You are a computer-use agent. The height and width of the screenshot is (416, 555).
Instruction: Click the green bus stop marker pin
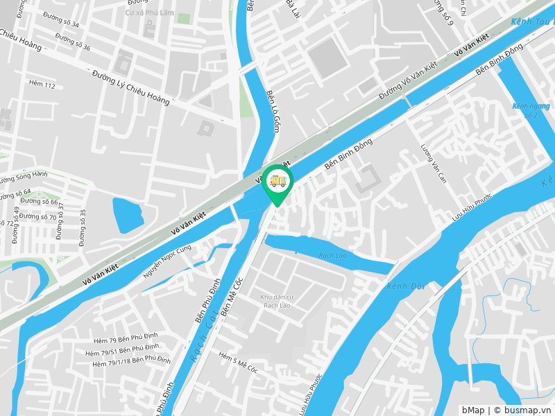point(278,185)
